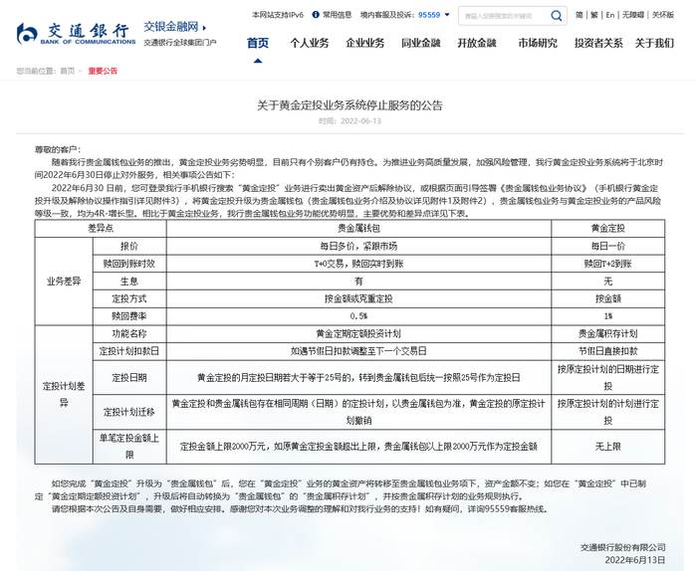The image size is (697, 571).
Task: Click the 定投计划差异 group cell
Action: coord(64,394)
